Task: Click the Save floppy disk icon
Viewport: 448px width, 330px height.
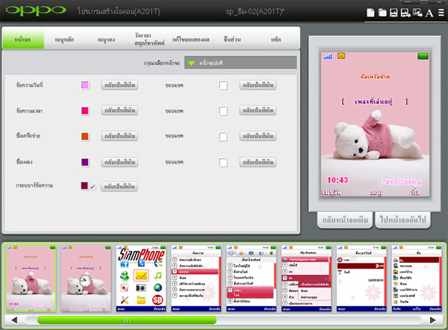Action: (x=394, y=13)
